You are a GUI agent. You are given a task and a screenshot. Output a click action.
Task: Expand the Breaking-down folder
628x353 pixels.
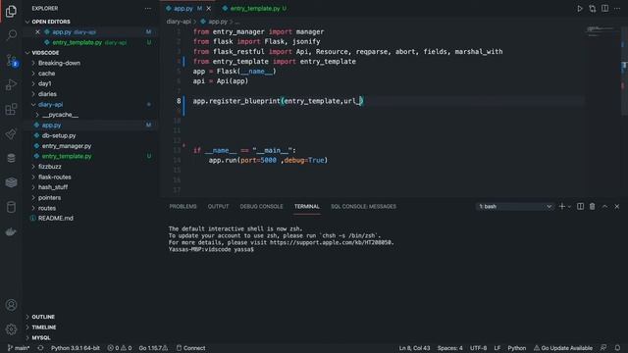(59, 63)
